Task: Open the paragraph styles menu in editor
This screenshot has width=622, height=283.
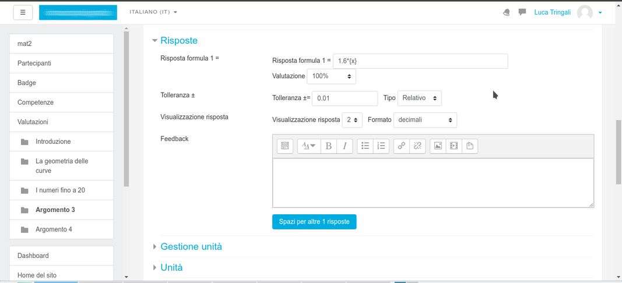Action: click(x=308, y=146)
